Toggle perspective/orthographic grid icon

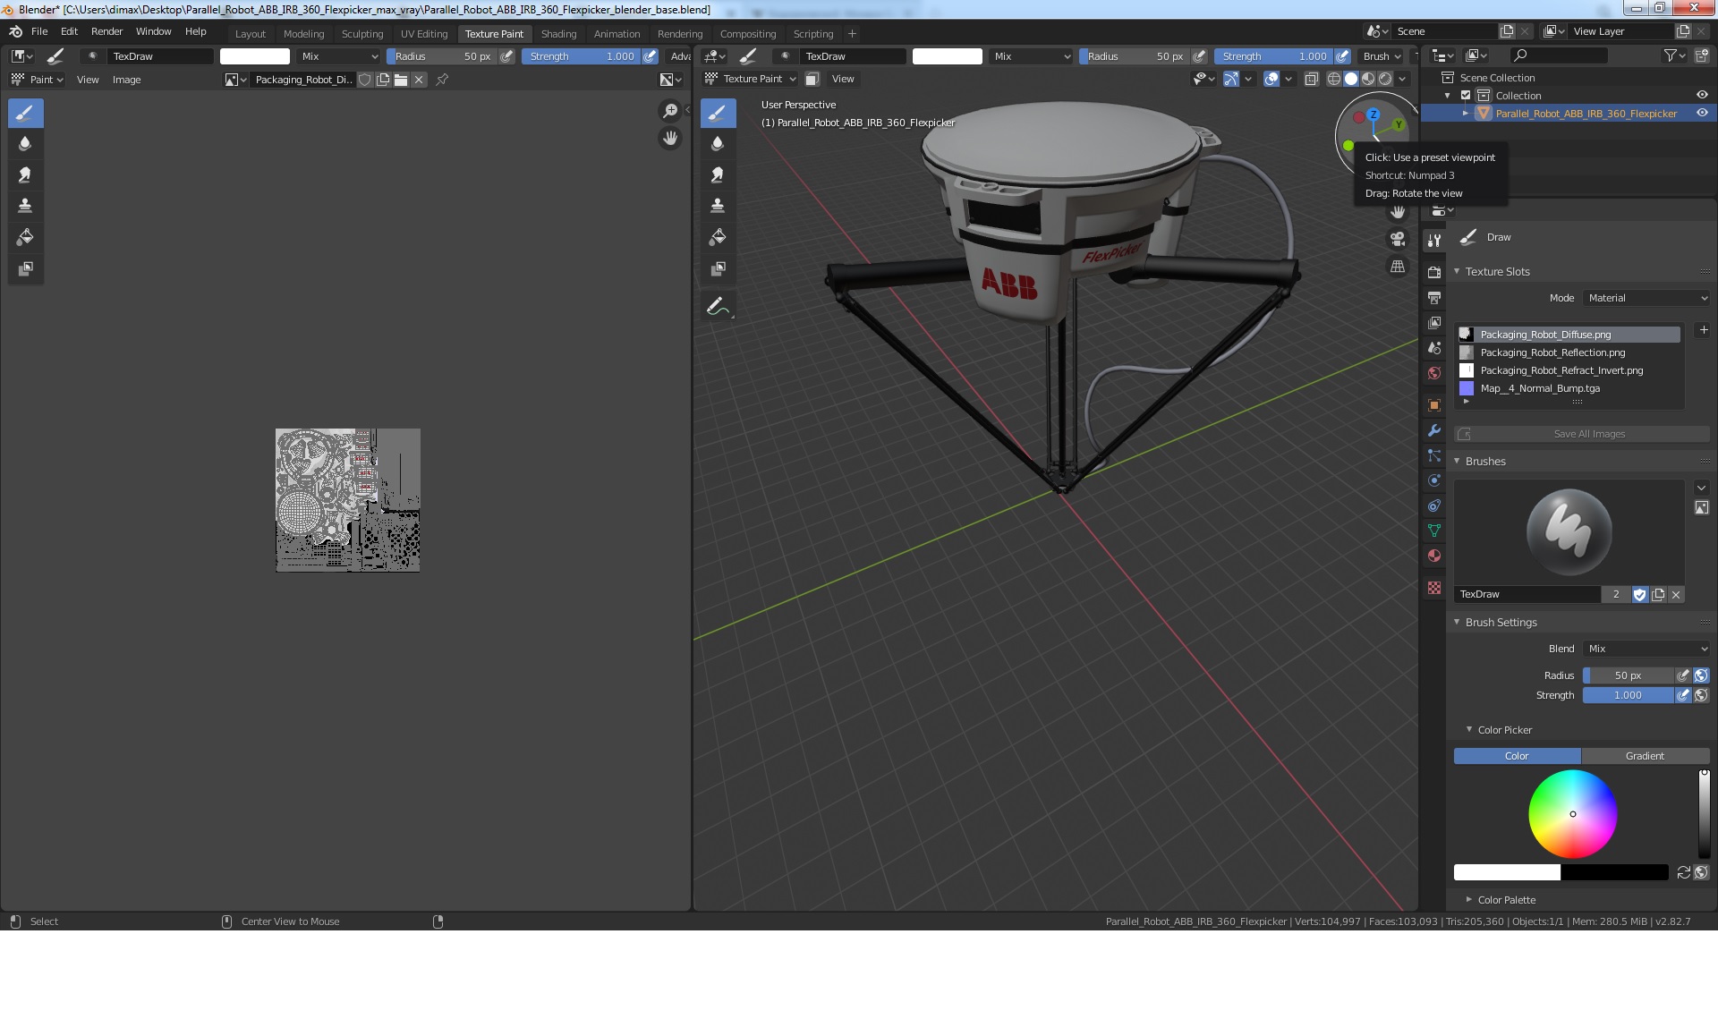tap(1398, 267)
